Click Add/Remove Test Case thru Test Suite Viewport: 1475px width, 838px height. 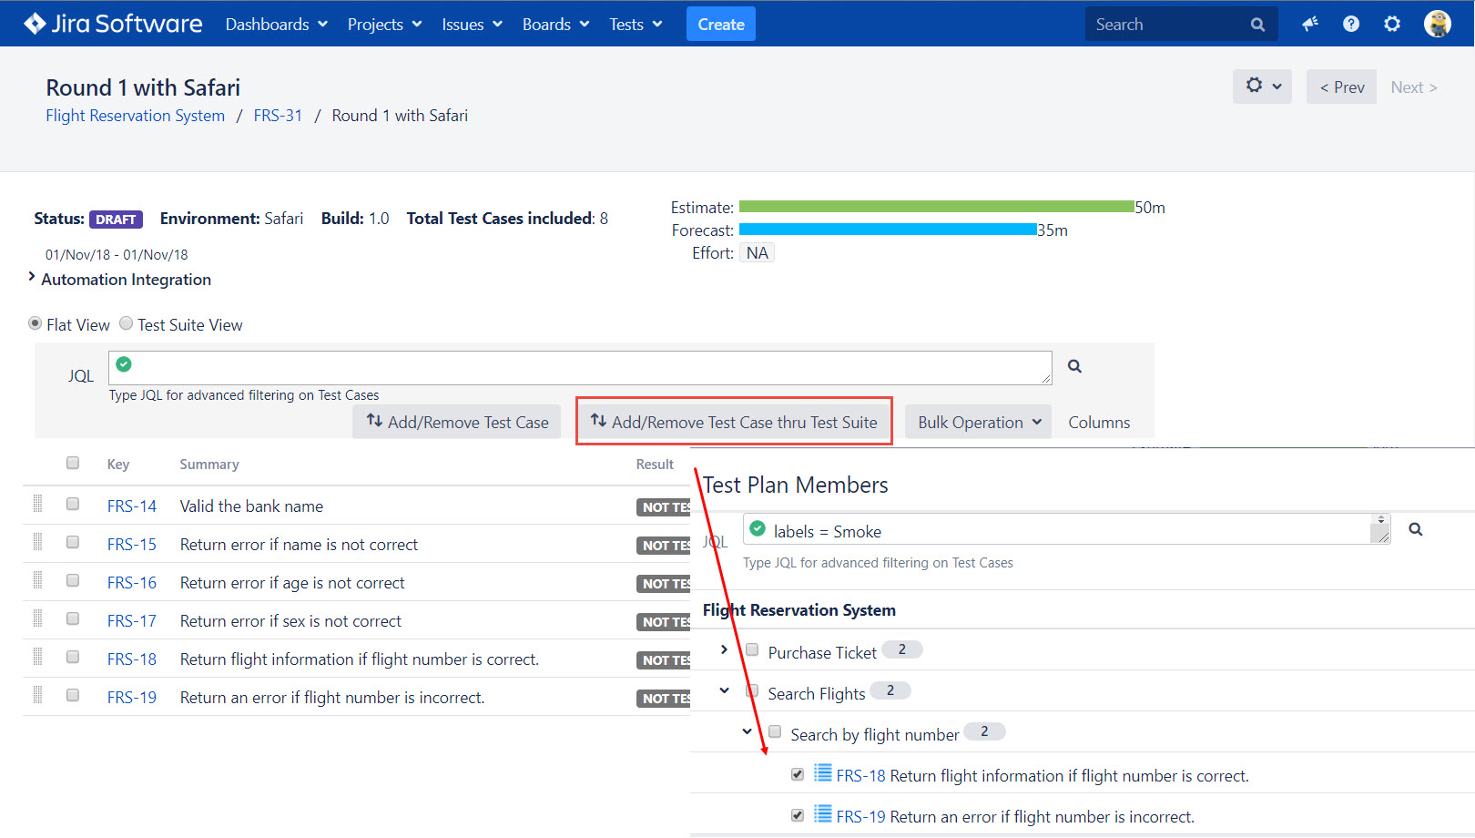(x=734, y=422)
